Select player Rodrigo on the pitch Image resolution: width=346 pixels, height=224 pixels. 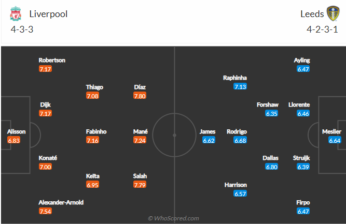(237, 131)
